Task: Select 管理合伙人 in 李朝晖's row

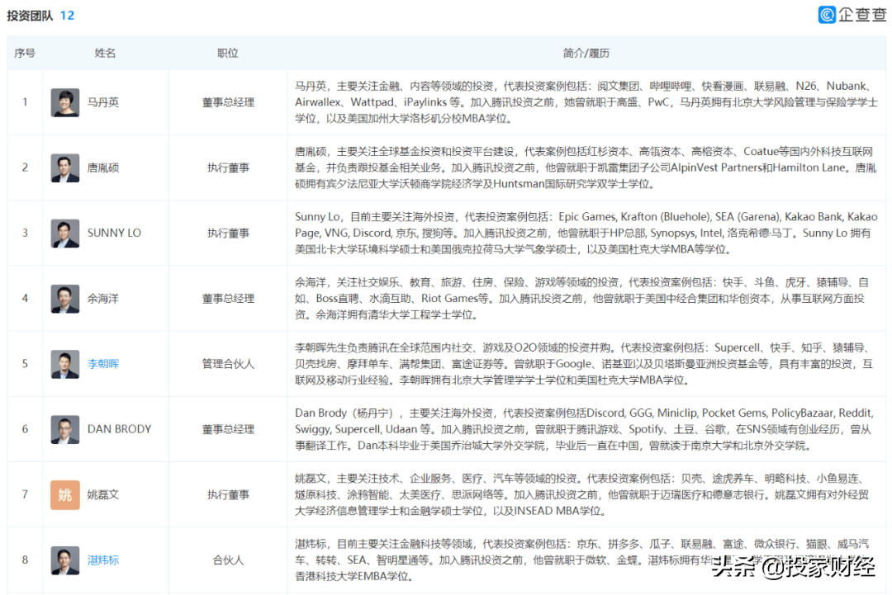Action: click(227, 364)
